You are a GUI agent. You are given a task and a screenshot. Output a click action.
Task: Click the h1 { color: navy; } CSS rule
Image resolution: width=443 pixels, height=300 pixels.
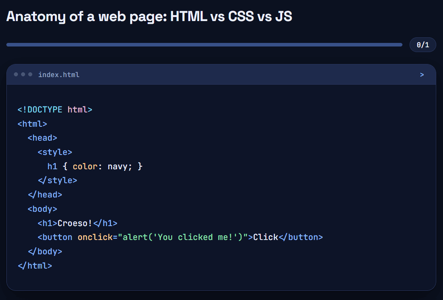(x=95, y=166)
